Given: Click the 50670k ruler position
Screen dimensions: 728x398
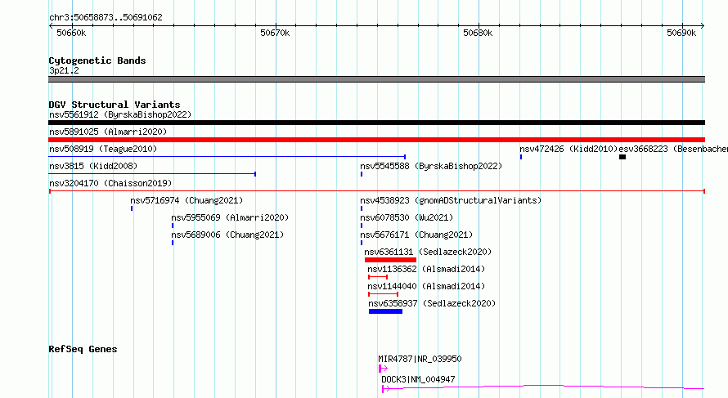Looking at the screenshot, I should pos(275,33).
